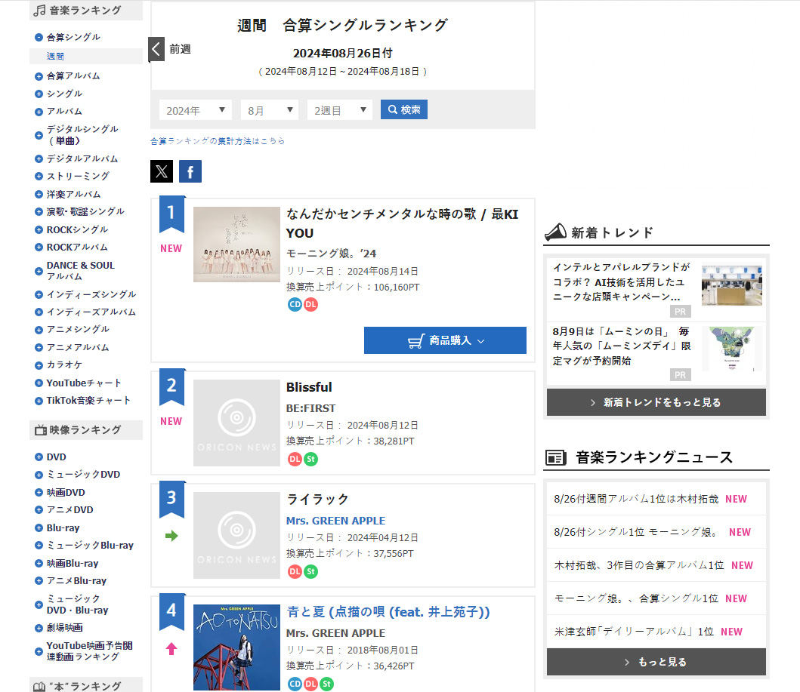Open アルバム ranking menu item
The width and height of the screenshot is (800, 692).
tap(64, 111)
